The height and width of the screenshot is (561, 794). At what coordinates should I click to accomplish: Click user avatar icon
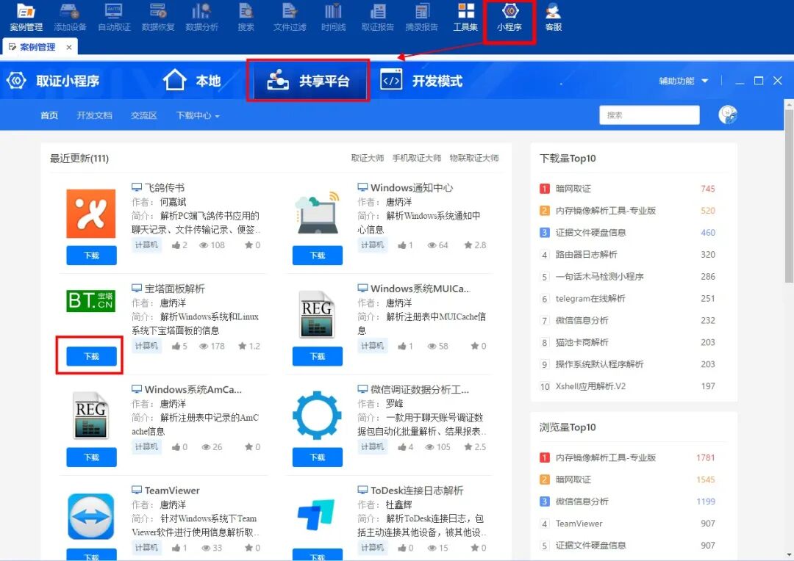[728, 115]
